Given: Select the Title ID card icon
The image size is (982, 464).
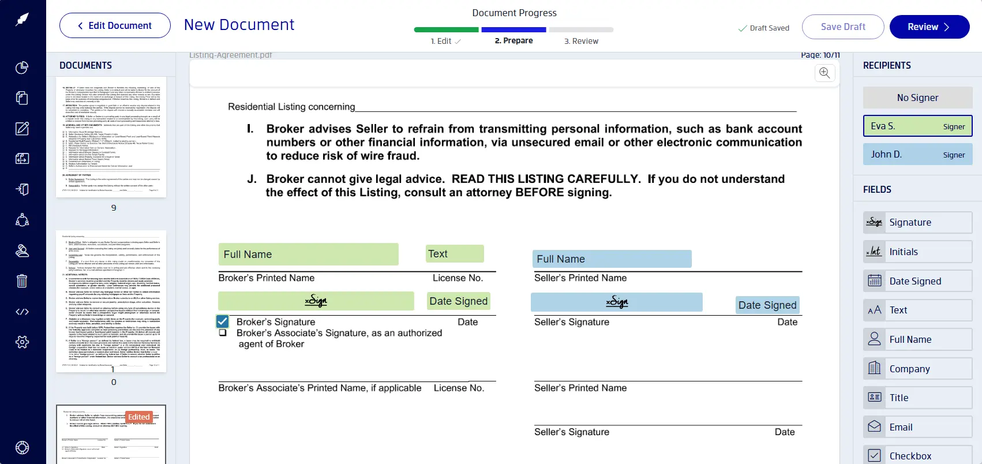Looking at the screenshot, I should point(874,398).
